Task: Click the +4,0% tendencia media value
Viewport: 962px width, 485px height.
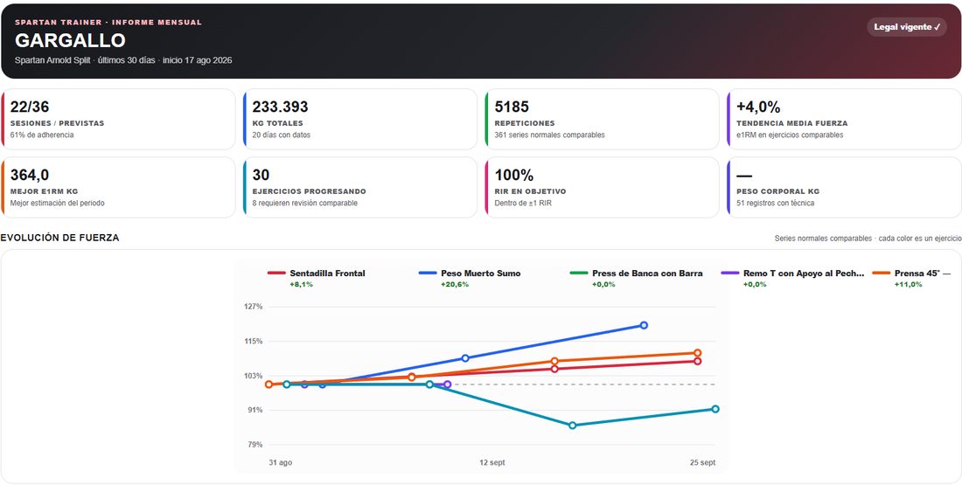Action: tap(758, 107)
